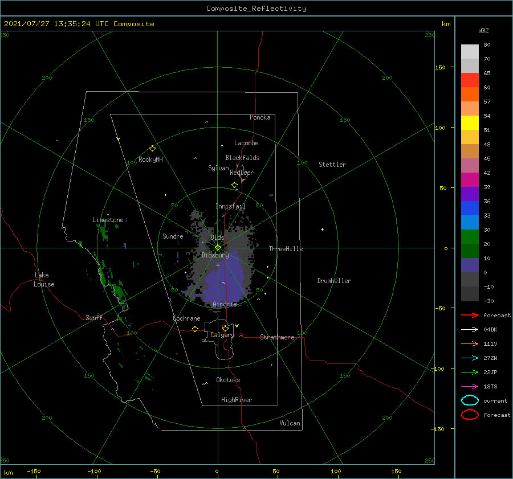Screen dimensions: 513x479
Task: Click the asterisk marker above Limestone
Action: (x=108, y=215)
